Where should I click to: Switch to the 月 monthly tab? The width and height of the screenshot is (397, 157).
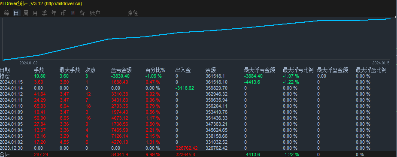(35, 13)
